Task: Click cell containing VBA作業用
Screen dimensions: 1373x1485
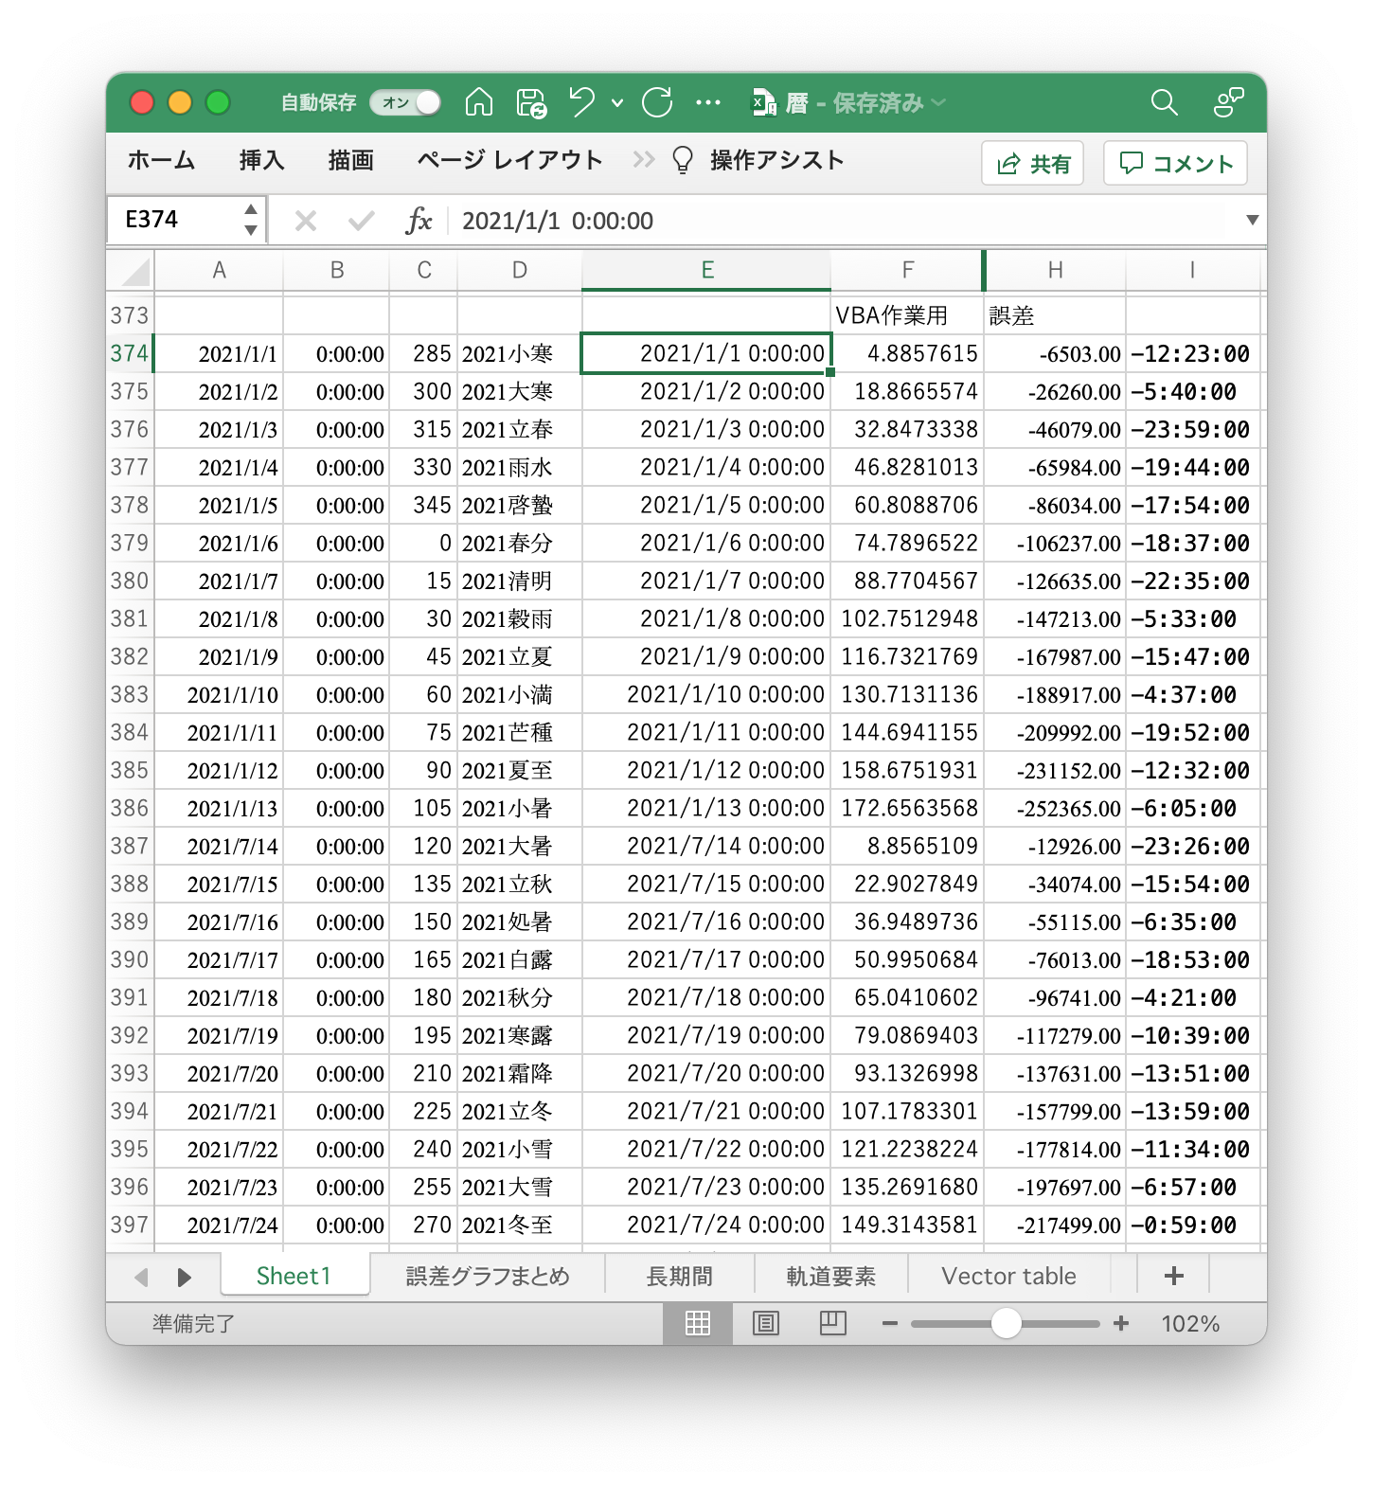Action: pyautogui.click(x=907, y=315)
